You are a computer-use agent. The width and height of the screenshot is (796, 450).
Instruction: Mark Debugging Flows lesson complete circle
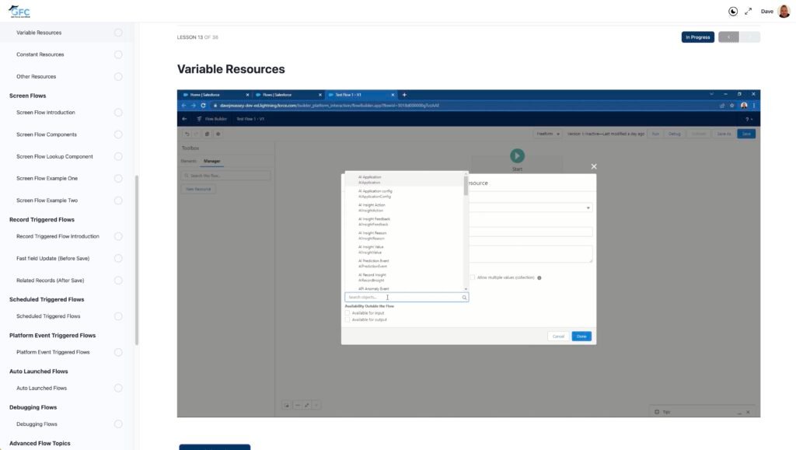(x=118, y=424)
